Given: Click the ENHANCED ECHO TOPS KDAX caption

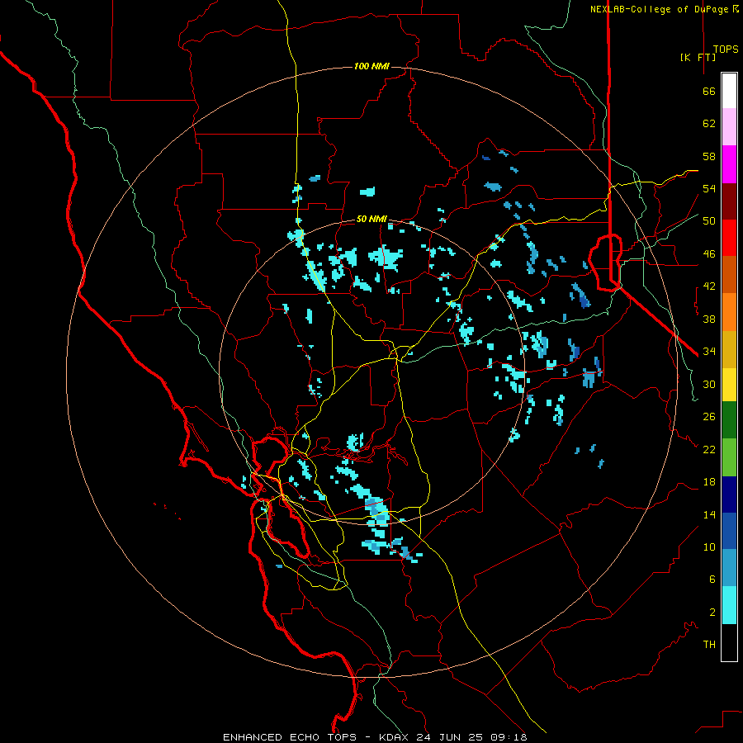Looking at the screenshot, I should point(375,737).
